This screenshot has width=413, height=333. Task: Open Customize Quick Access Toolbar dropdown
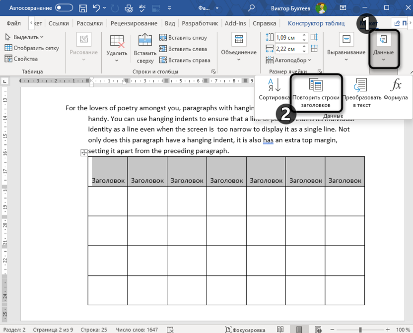(169, 8)
